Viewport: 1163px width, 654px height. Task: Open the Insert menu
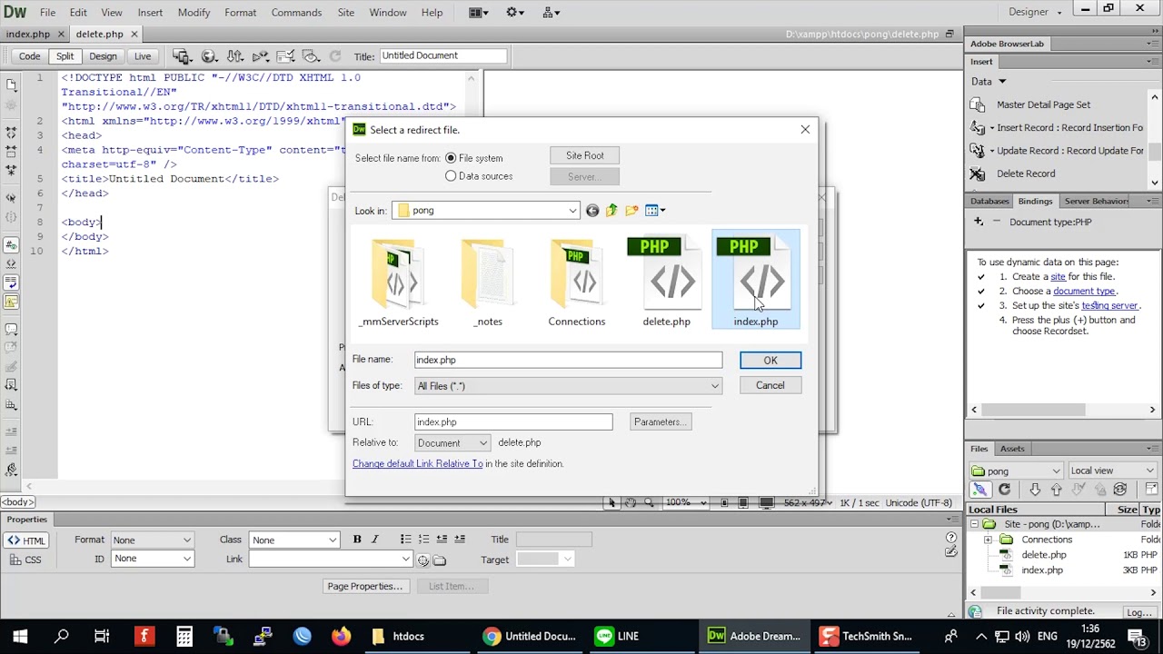150,13
